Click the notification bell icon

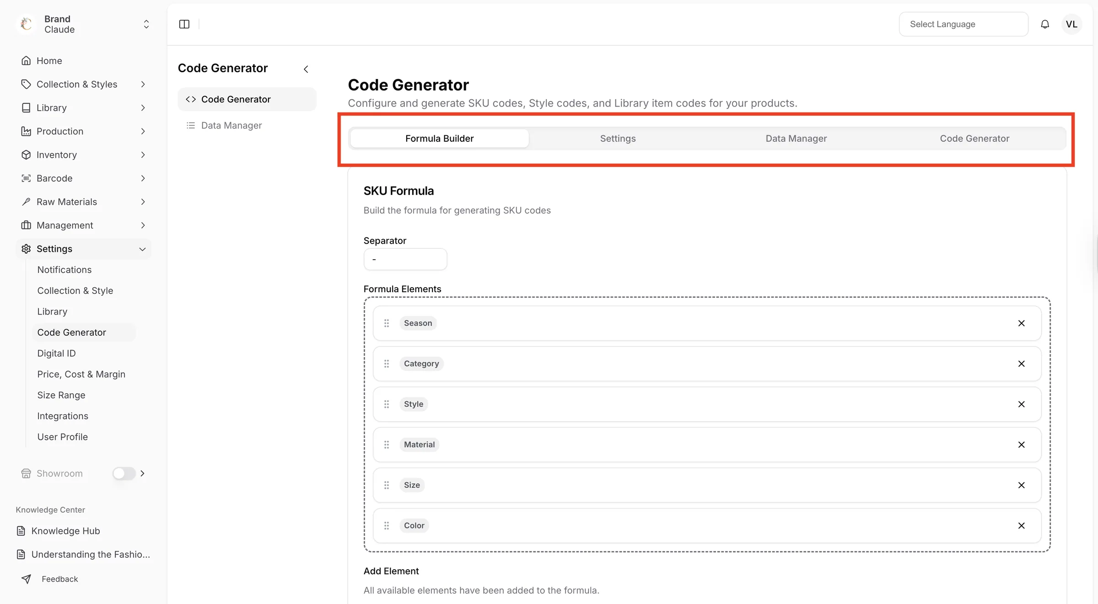click(1045, 24)
